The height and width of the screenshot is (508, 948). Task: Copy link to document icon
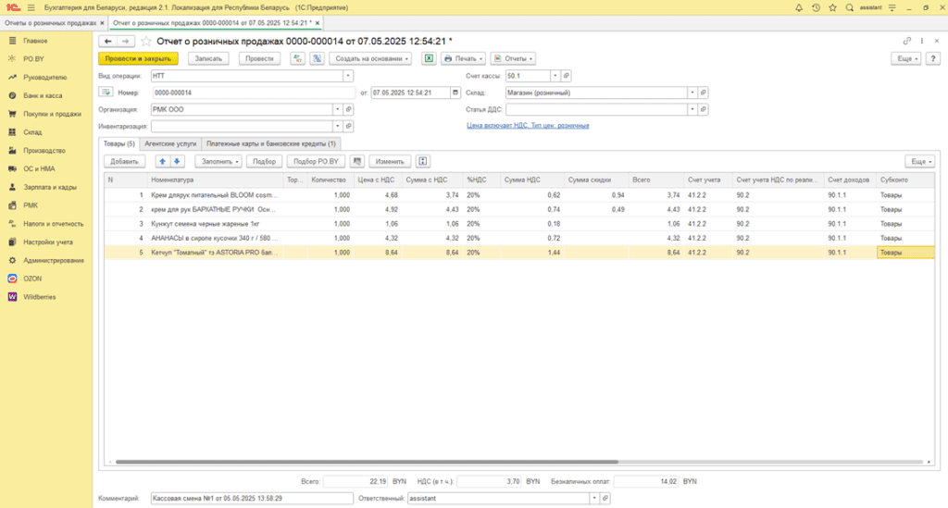(906, 41)
